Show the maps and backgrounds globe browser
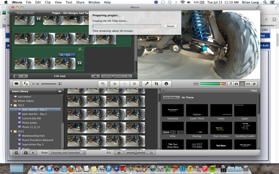Image resolution: width=279 pixels, height=174 pixels. coord(254,84)
